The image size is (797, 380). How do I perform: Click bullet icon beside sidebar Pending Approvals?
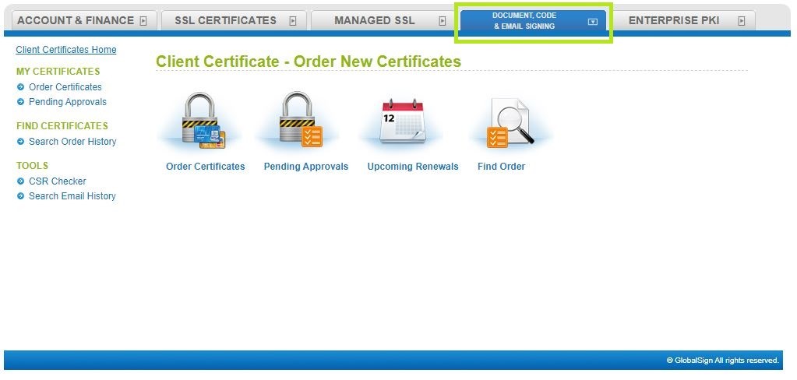pos(20,101)
